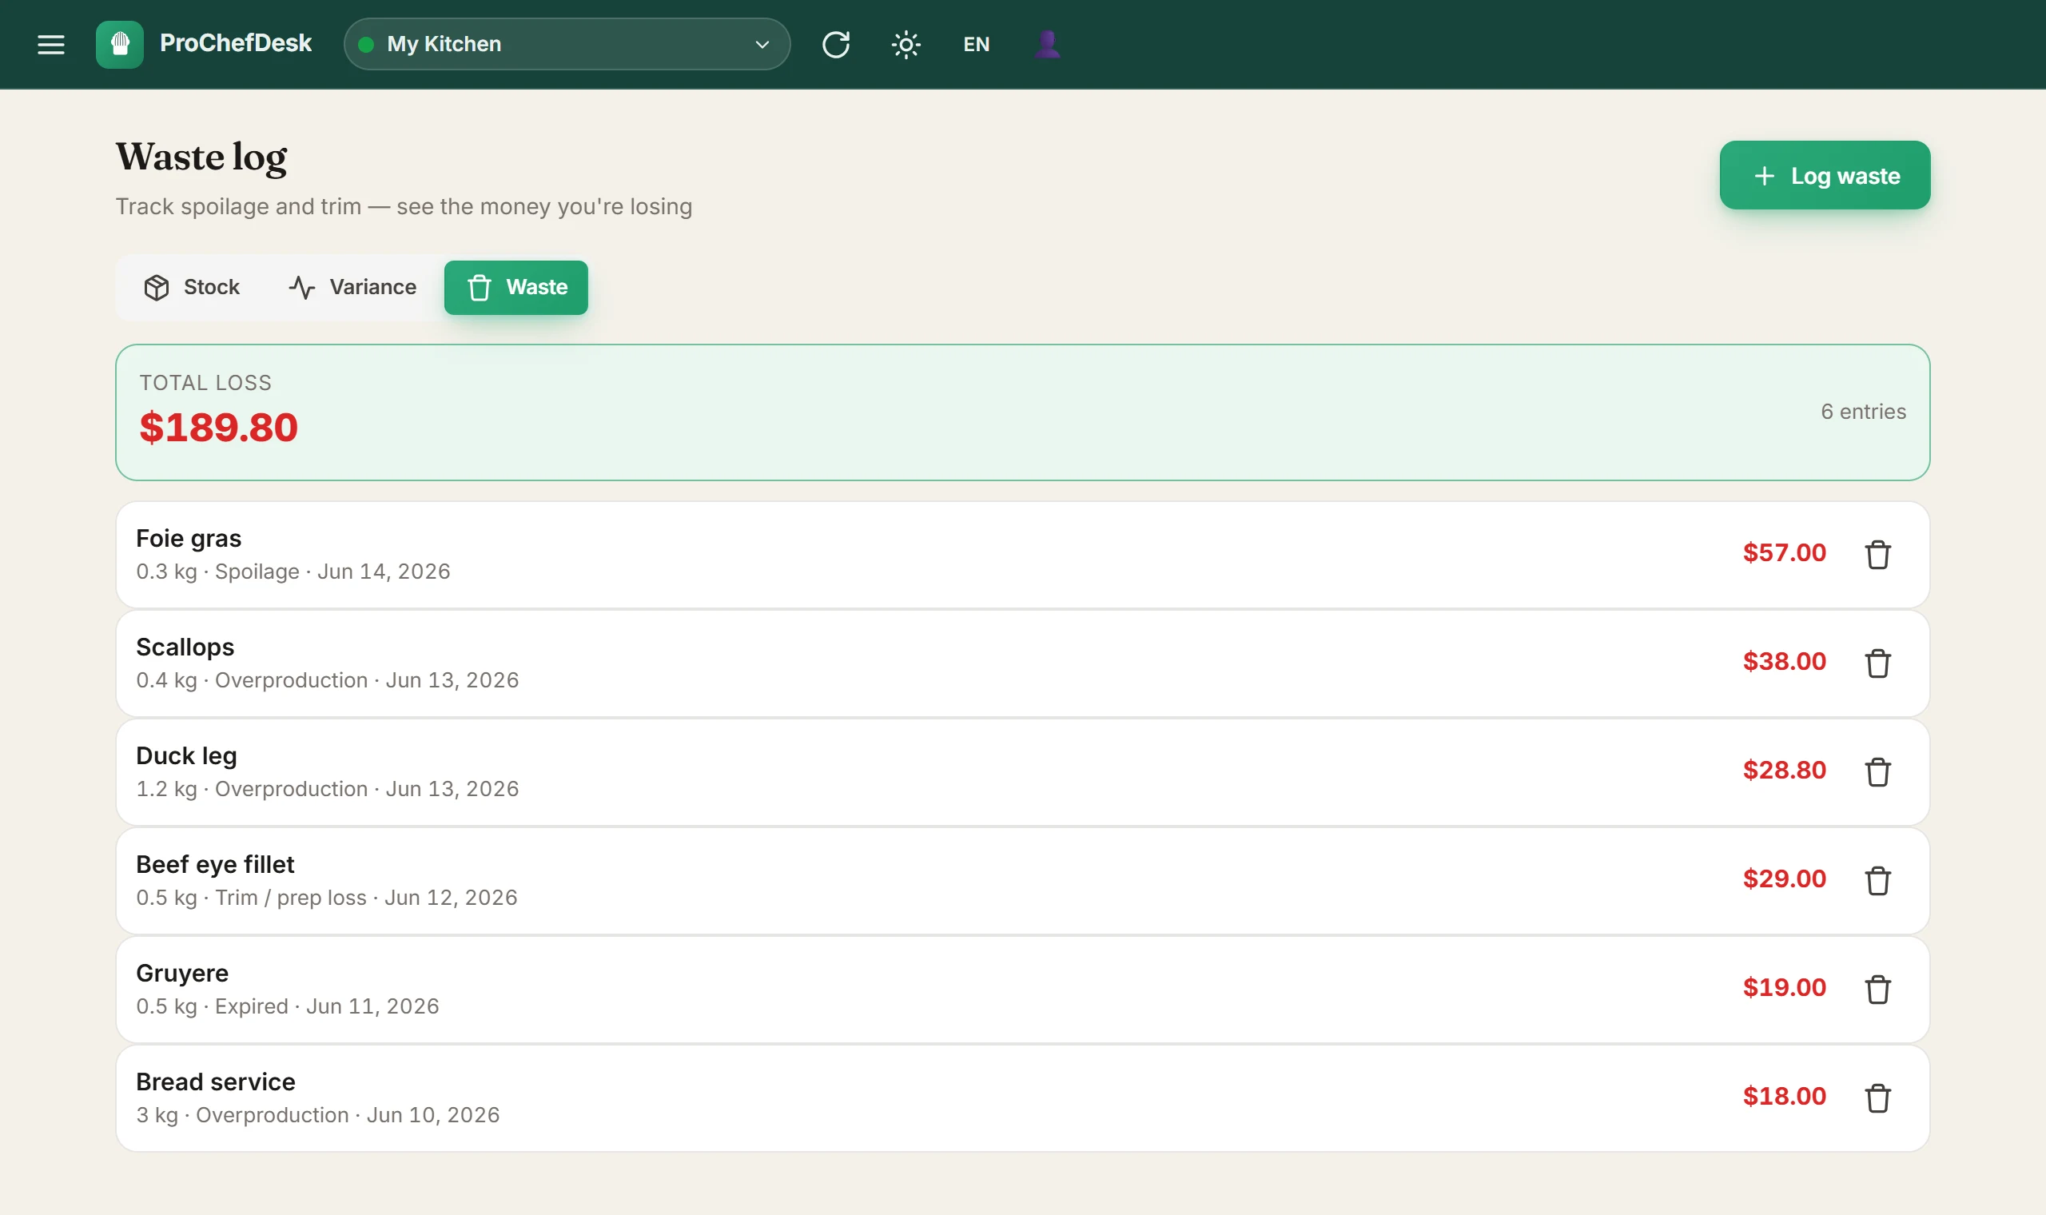This screenshot has width=2046, height=1215.
Task: Click the box icon on Stock tab
Action: pyautogui.click(x=157, y=288)
